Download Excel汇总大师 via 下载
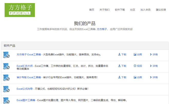Screen dimensions: 169x104 122,66
